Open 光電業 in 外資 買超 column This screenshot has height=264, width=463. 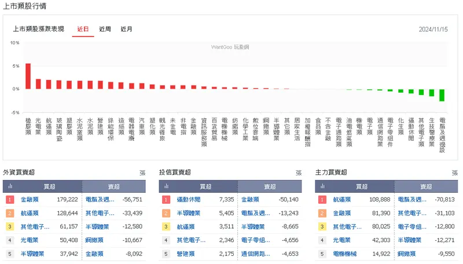pyautogui.click(x=30, y=240)
